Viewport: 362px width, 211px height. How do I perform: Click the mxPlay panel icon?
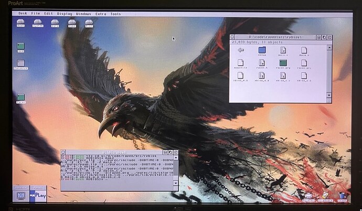coord(38,196)
